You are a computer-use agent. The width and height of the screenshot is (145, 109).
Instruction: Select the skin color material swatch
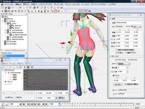pos(13,56)
